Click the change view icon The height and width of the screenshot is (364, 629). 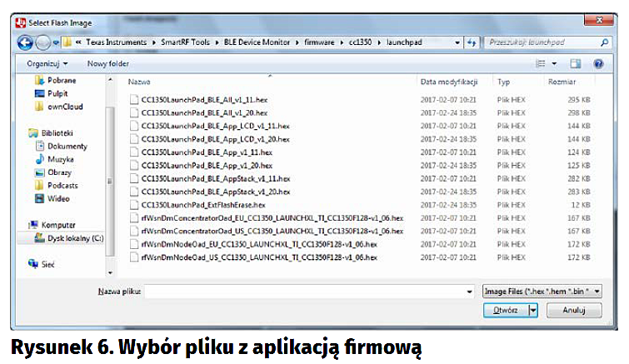click(x=541, y=63)
